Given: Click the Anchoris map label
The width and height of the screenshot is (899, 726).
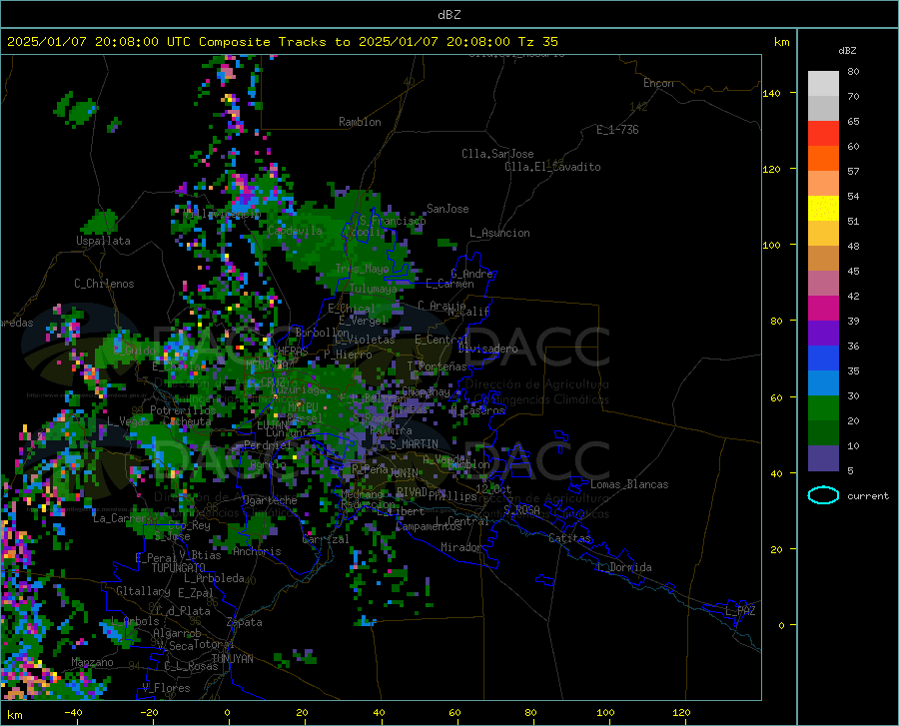Looking at the screenshot, I should tap(257, 551).
